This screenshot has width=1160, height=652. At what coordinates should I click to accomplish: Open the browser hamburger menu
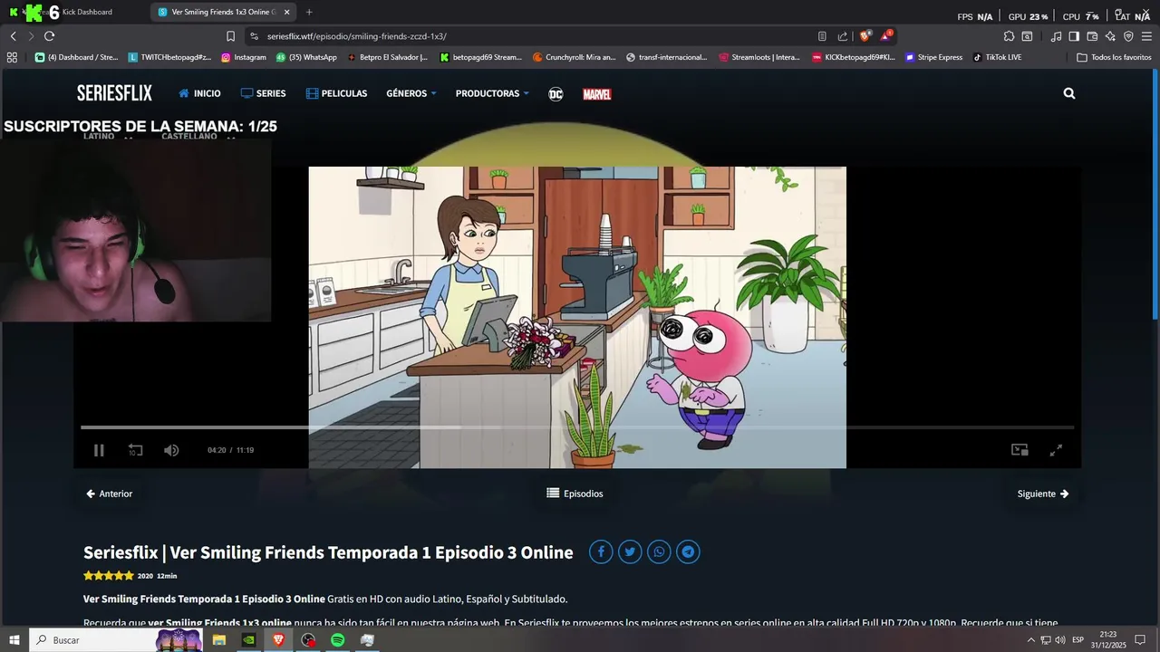click(1146, 36)
